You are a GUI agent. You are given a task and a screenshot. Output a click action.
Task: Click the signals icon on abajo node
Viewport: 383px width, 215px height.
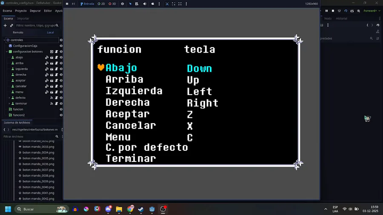point(47,57)
